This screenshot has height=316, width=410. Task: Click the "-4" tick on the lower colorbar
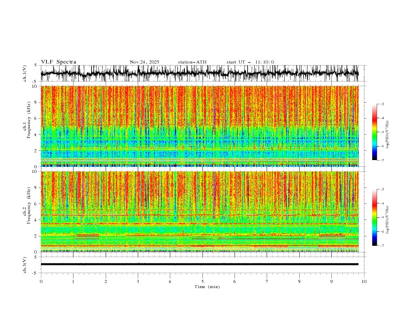pos(382,203)
